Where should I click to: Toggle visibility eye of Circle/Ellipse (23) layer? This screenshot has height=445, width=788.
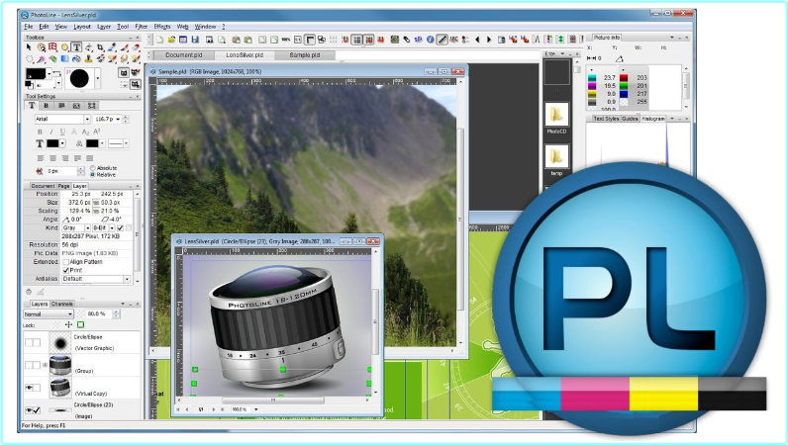(29, 410)
